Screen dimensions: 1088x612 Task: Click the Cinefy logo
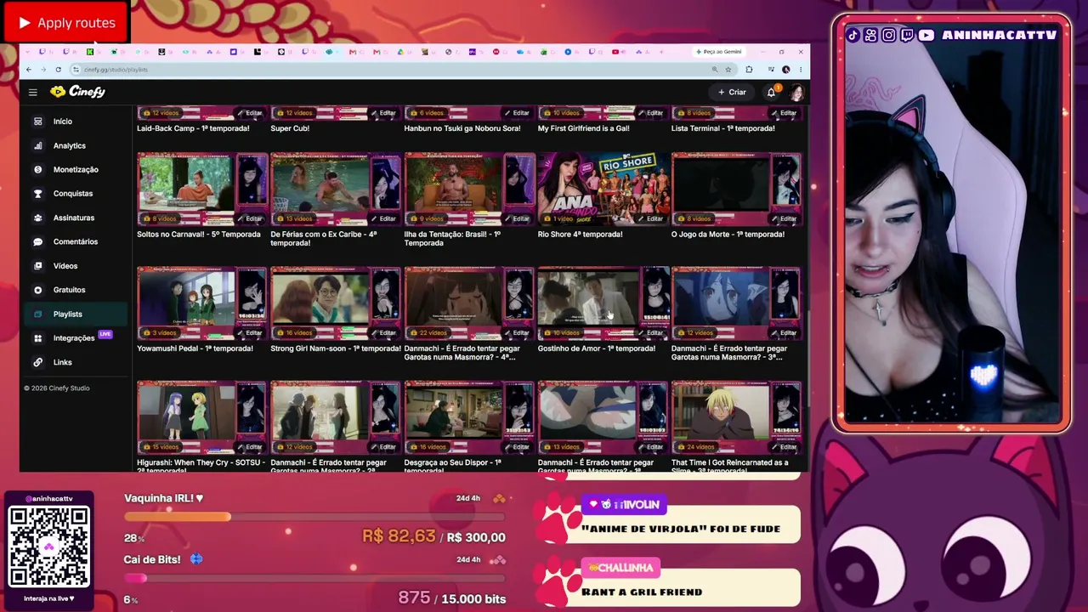tap(77, 92)
